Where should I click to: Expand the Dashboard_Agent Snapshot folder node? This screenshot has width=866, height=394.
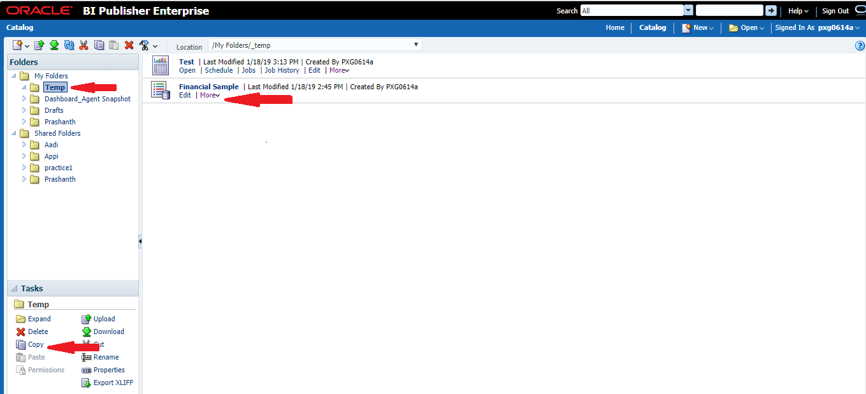[x=24, y=99]
